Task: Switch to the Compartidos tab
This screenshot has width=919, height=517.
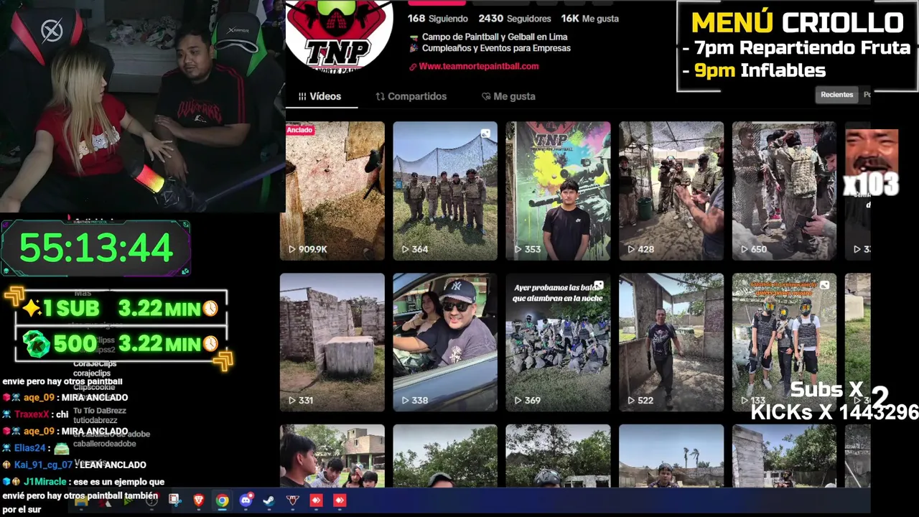Action: coord(411,96)
